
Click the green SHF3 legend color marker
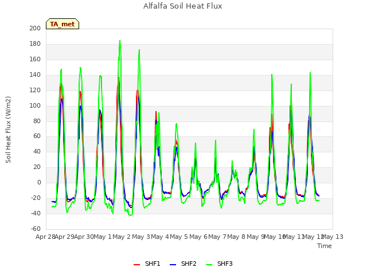tap(209, 265)
